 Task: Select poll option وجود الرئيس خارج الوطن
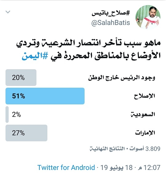[x=122, y=78]
